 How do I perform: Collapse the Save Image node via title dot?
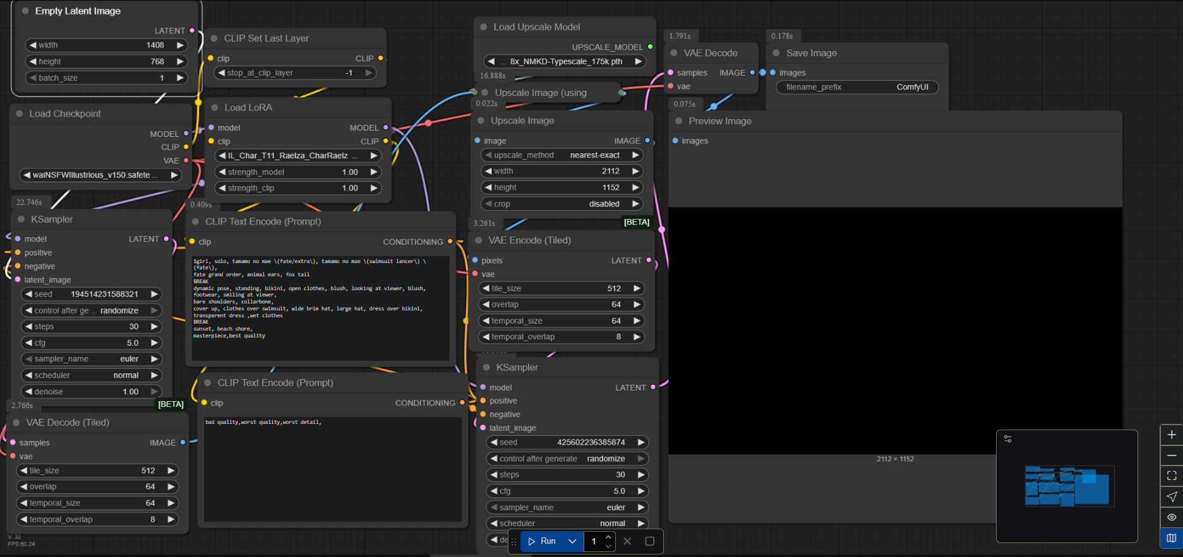(x=776, y=53)
